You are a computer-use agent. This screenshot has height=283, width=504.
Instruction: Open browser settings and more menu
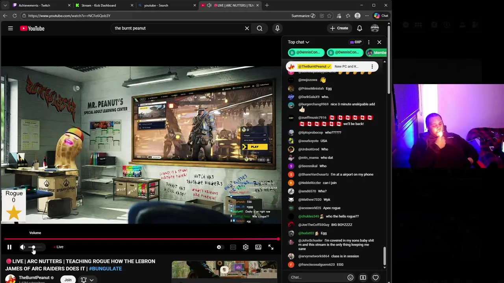tap(367, 16)
